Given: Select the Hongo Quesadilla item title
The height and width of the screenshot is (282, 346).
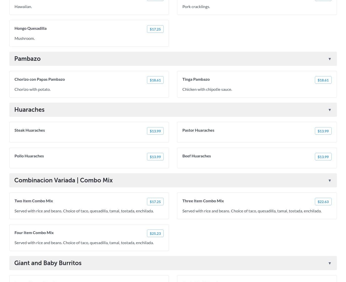Looking at the screenshot, I should pos(30,28).
